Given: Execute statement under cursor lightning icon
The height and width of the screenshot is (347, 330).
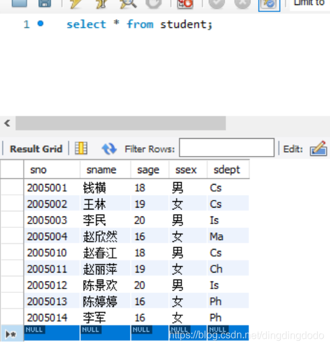Looking at the screenshot, I should (x=101, y=4).
